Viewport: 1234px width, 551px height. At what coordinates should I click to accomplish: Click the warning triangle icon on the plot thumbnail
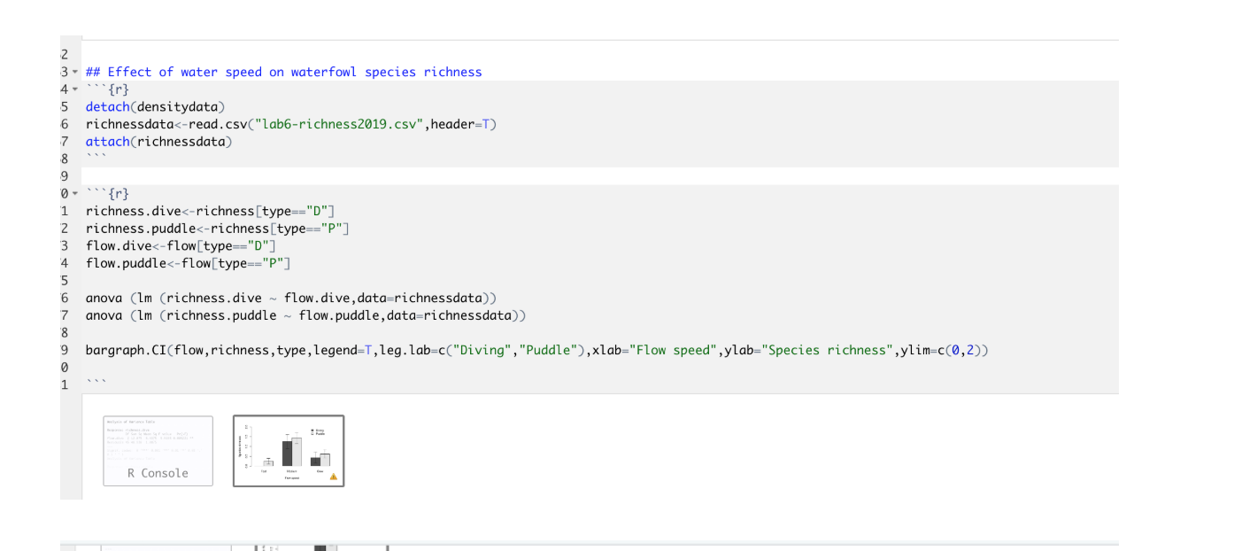[334, 477]
